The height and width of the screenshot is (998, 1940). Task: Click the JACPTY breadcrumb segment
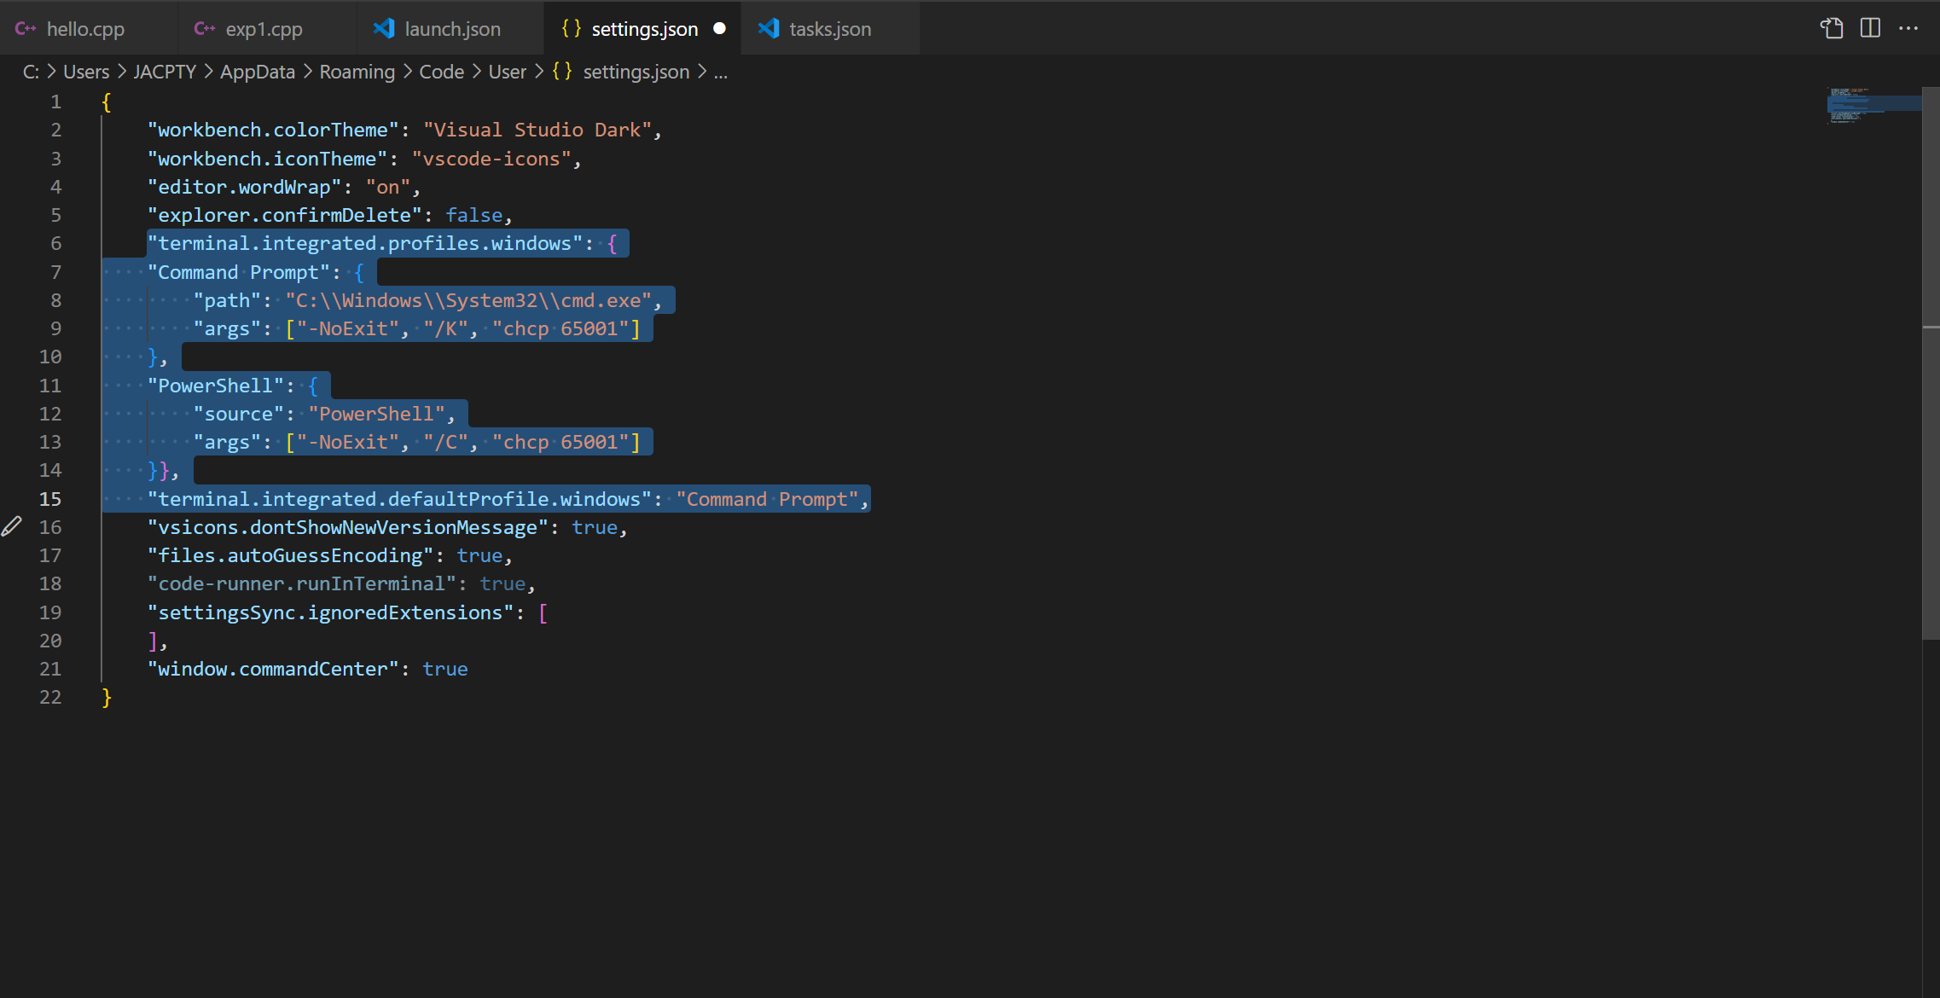click(165, 72)
